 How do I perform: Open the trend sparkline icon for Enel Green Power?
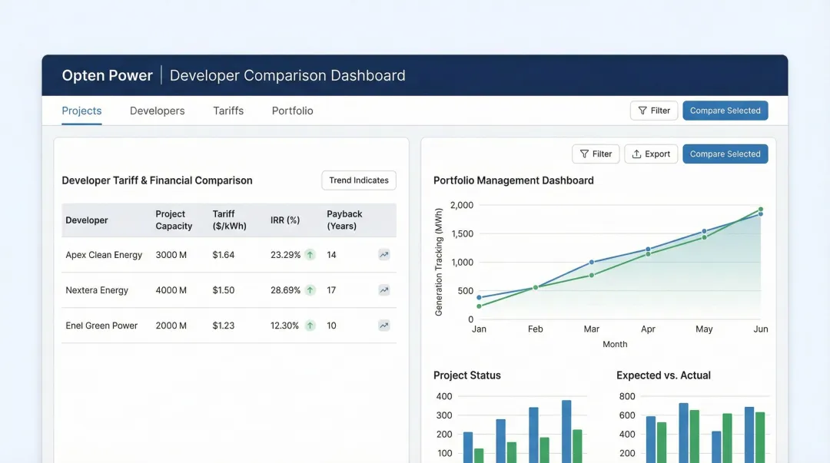(383, 325)
